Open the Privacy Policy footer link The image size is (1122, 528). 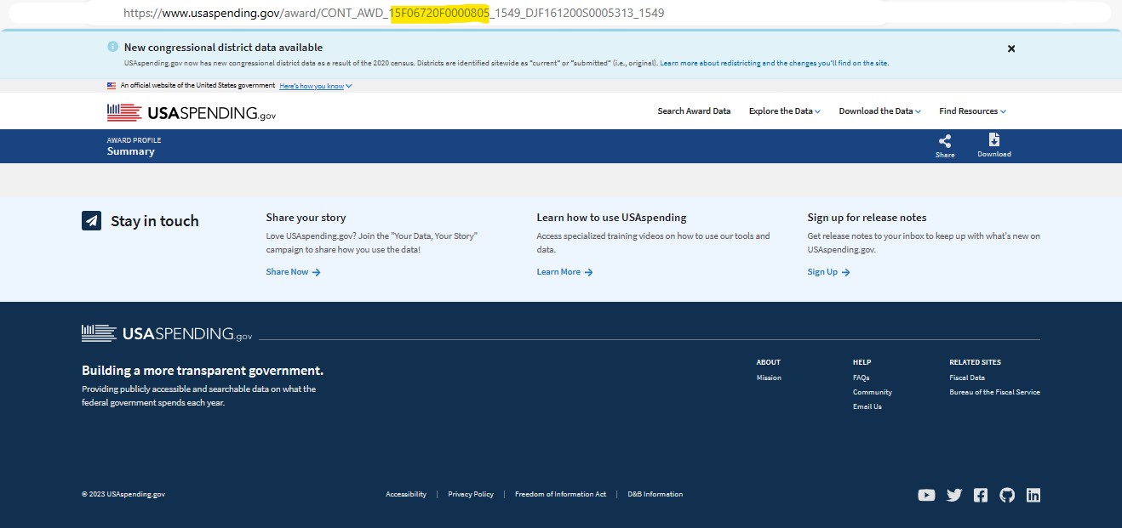[x=471, y=494]
